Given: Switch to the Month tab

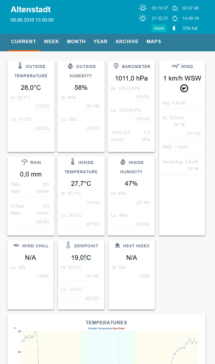Looking at the screenshot, I should [x=76, y=42].
